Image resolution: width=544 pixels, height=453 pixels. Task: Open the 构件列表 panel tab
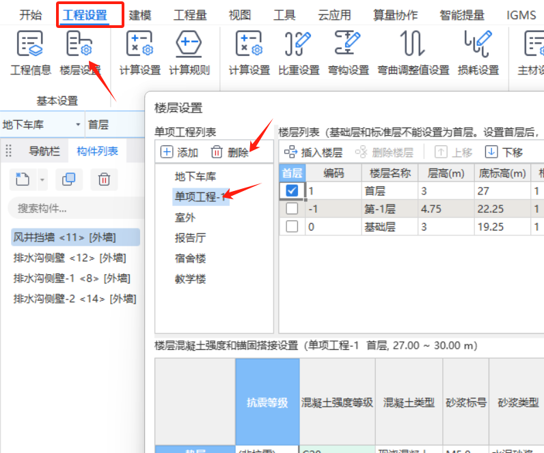pos(98,151)
